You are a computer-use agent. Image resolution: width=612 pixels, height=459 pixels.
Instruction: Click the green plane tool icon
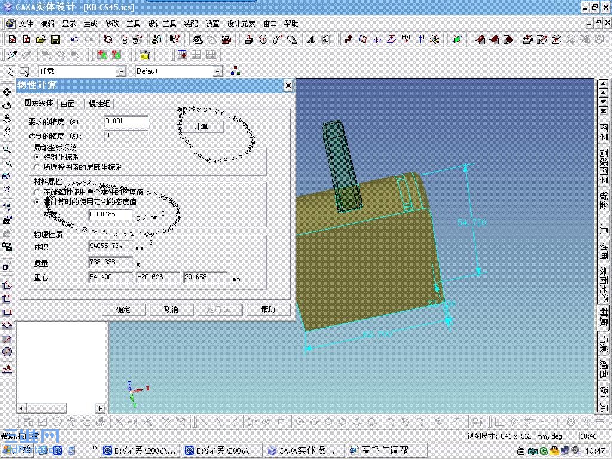coord(457,39)
